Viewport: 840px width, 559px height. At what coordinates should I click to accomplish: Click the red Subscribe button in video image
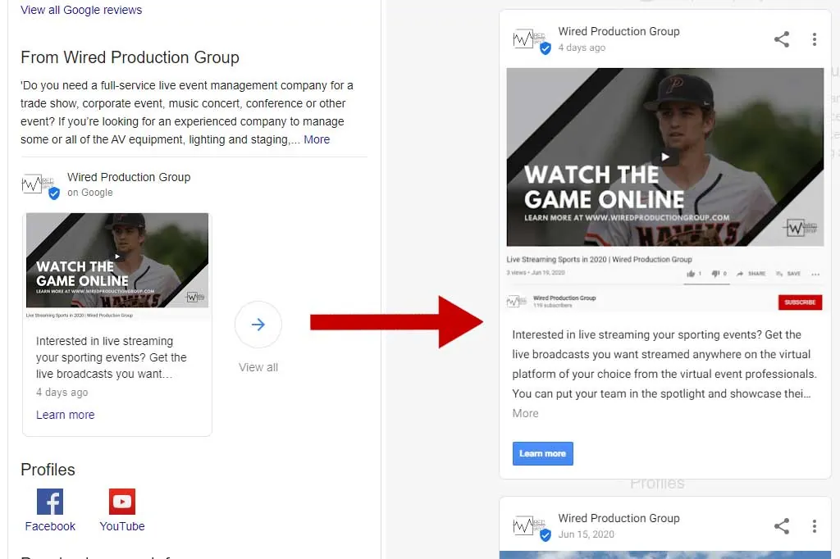tap(800, 302)
